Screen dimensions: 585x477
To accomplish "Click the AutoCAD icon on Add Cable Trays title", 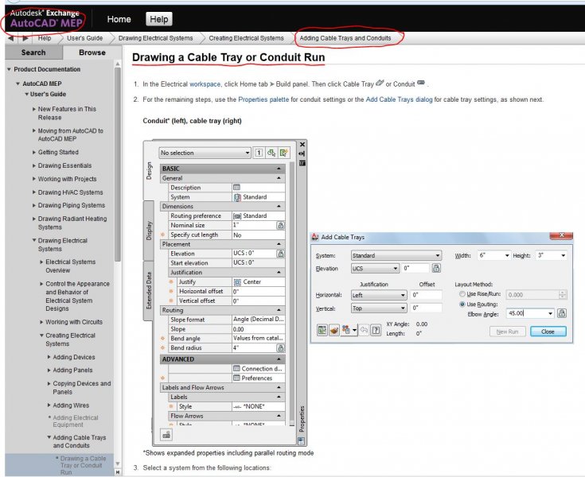I will click(315, 237).
